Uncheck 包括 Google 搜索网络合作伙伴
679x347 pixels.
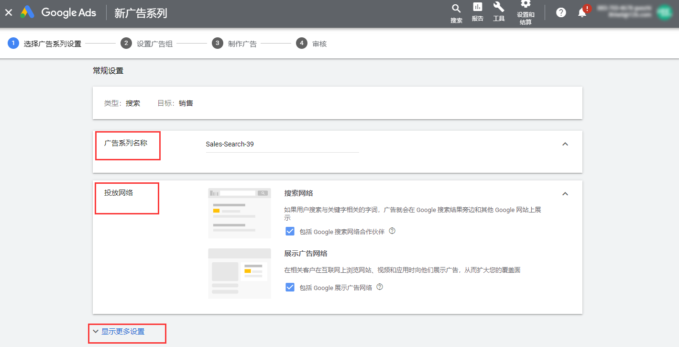(x=290, y=232)
